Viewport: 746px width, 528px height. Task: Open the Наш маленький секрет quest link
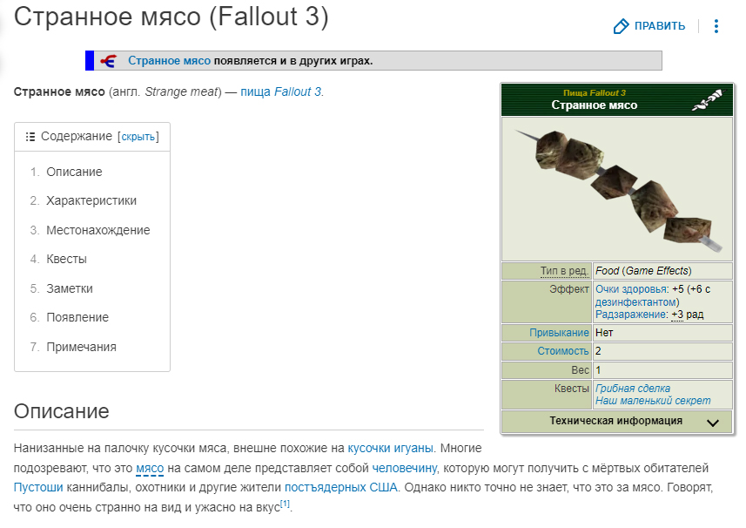click(x=653, y=401)
